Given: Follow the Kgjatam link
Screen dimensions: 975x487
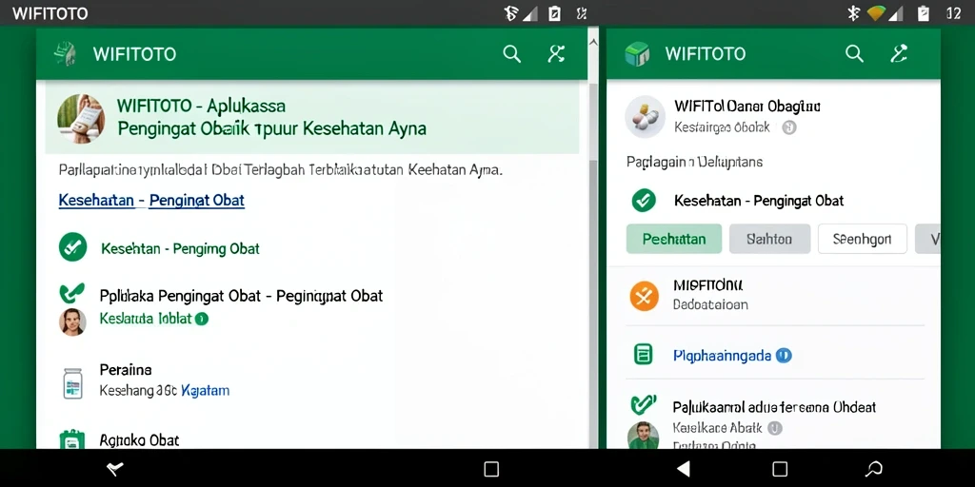Looking at the screenshot, I should click(206, 391).
